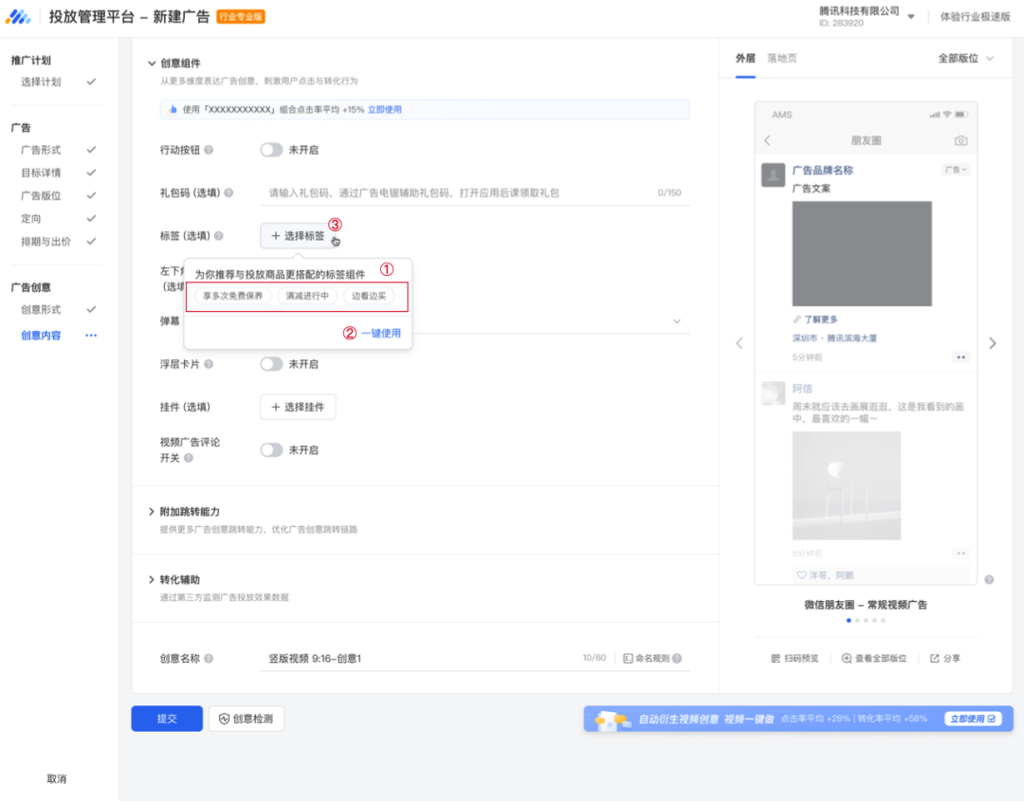Image resolution: width=1024 pixels, height=802 pixels.
Task: Click the help icon next to 浮层卡片
Action: coord(209,364)
